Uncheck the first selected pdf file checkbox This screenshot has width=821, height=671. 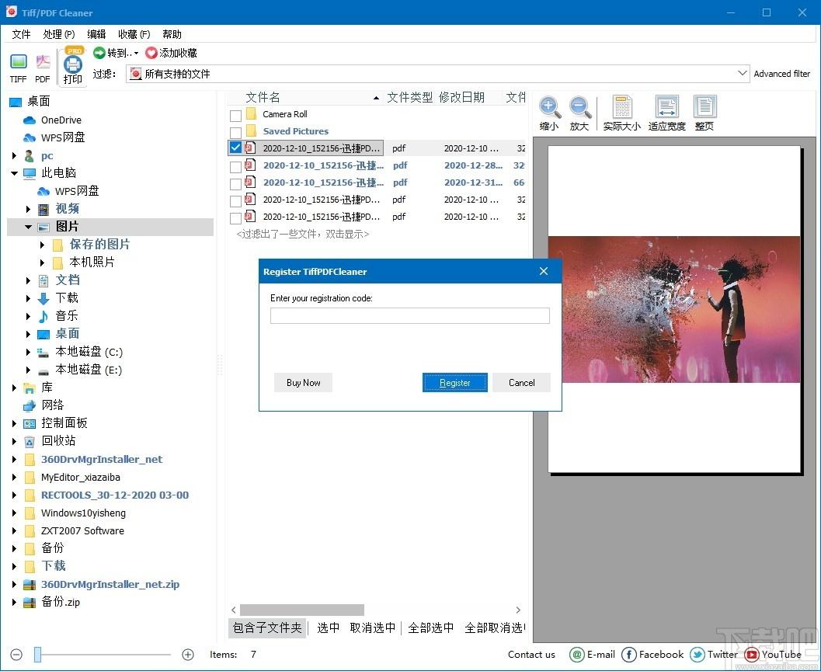pos(235,148)
